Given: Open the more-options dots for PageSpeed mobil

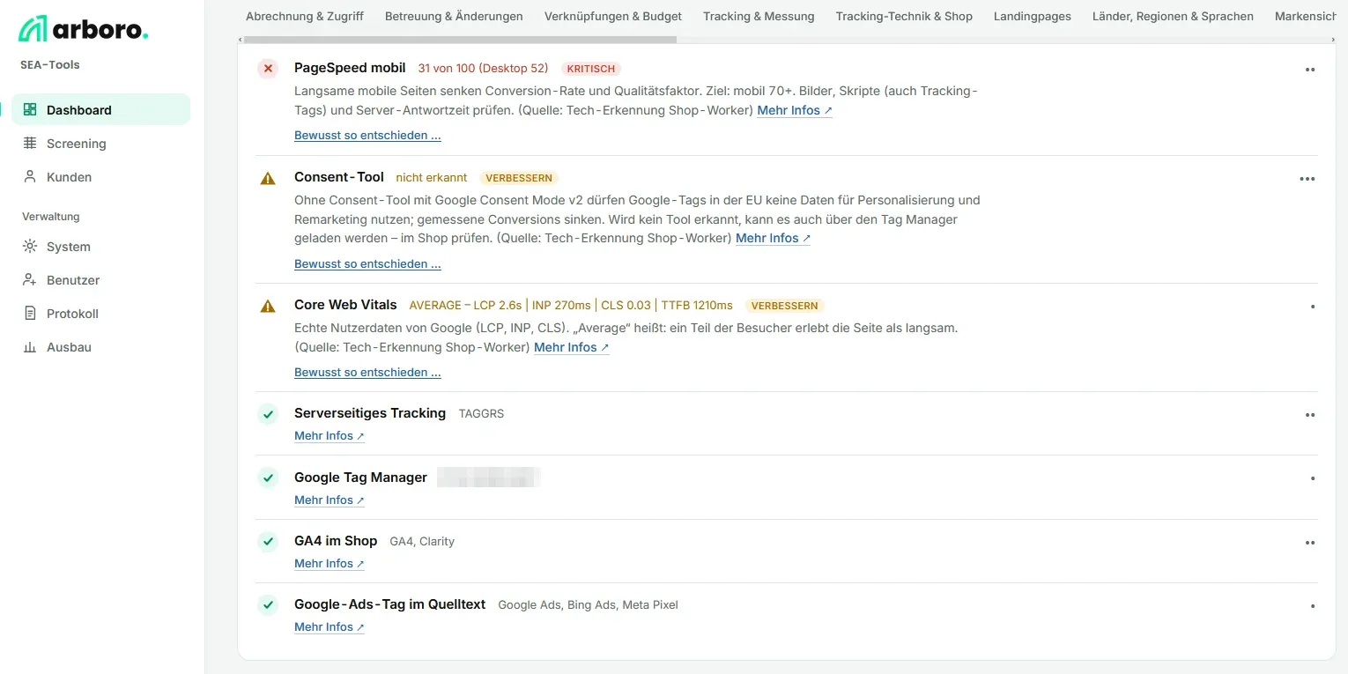Looking at the screenshot, I should 1310,70.
